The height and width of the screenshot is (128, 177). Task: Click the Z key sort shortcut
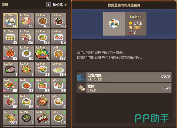pyautogui.click(x=48, y=5)
